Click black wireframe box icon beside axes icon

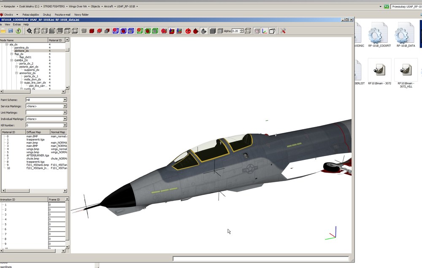[272, 31]
